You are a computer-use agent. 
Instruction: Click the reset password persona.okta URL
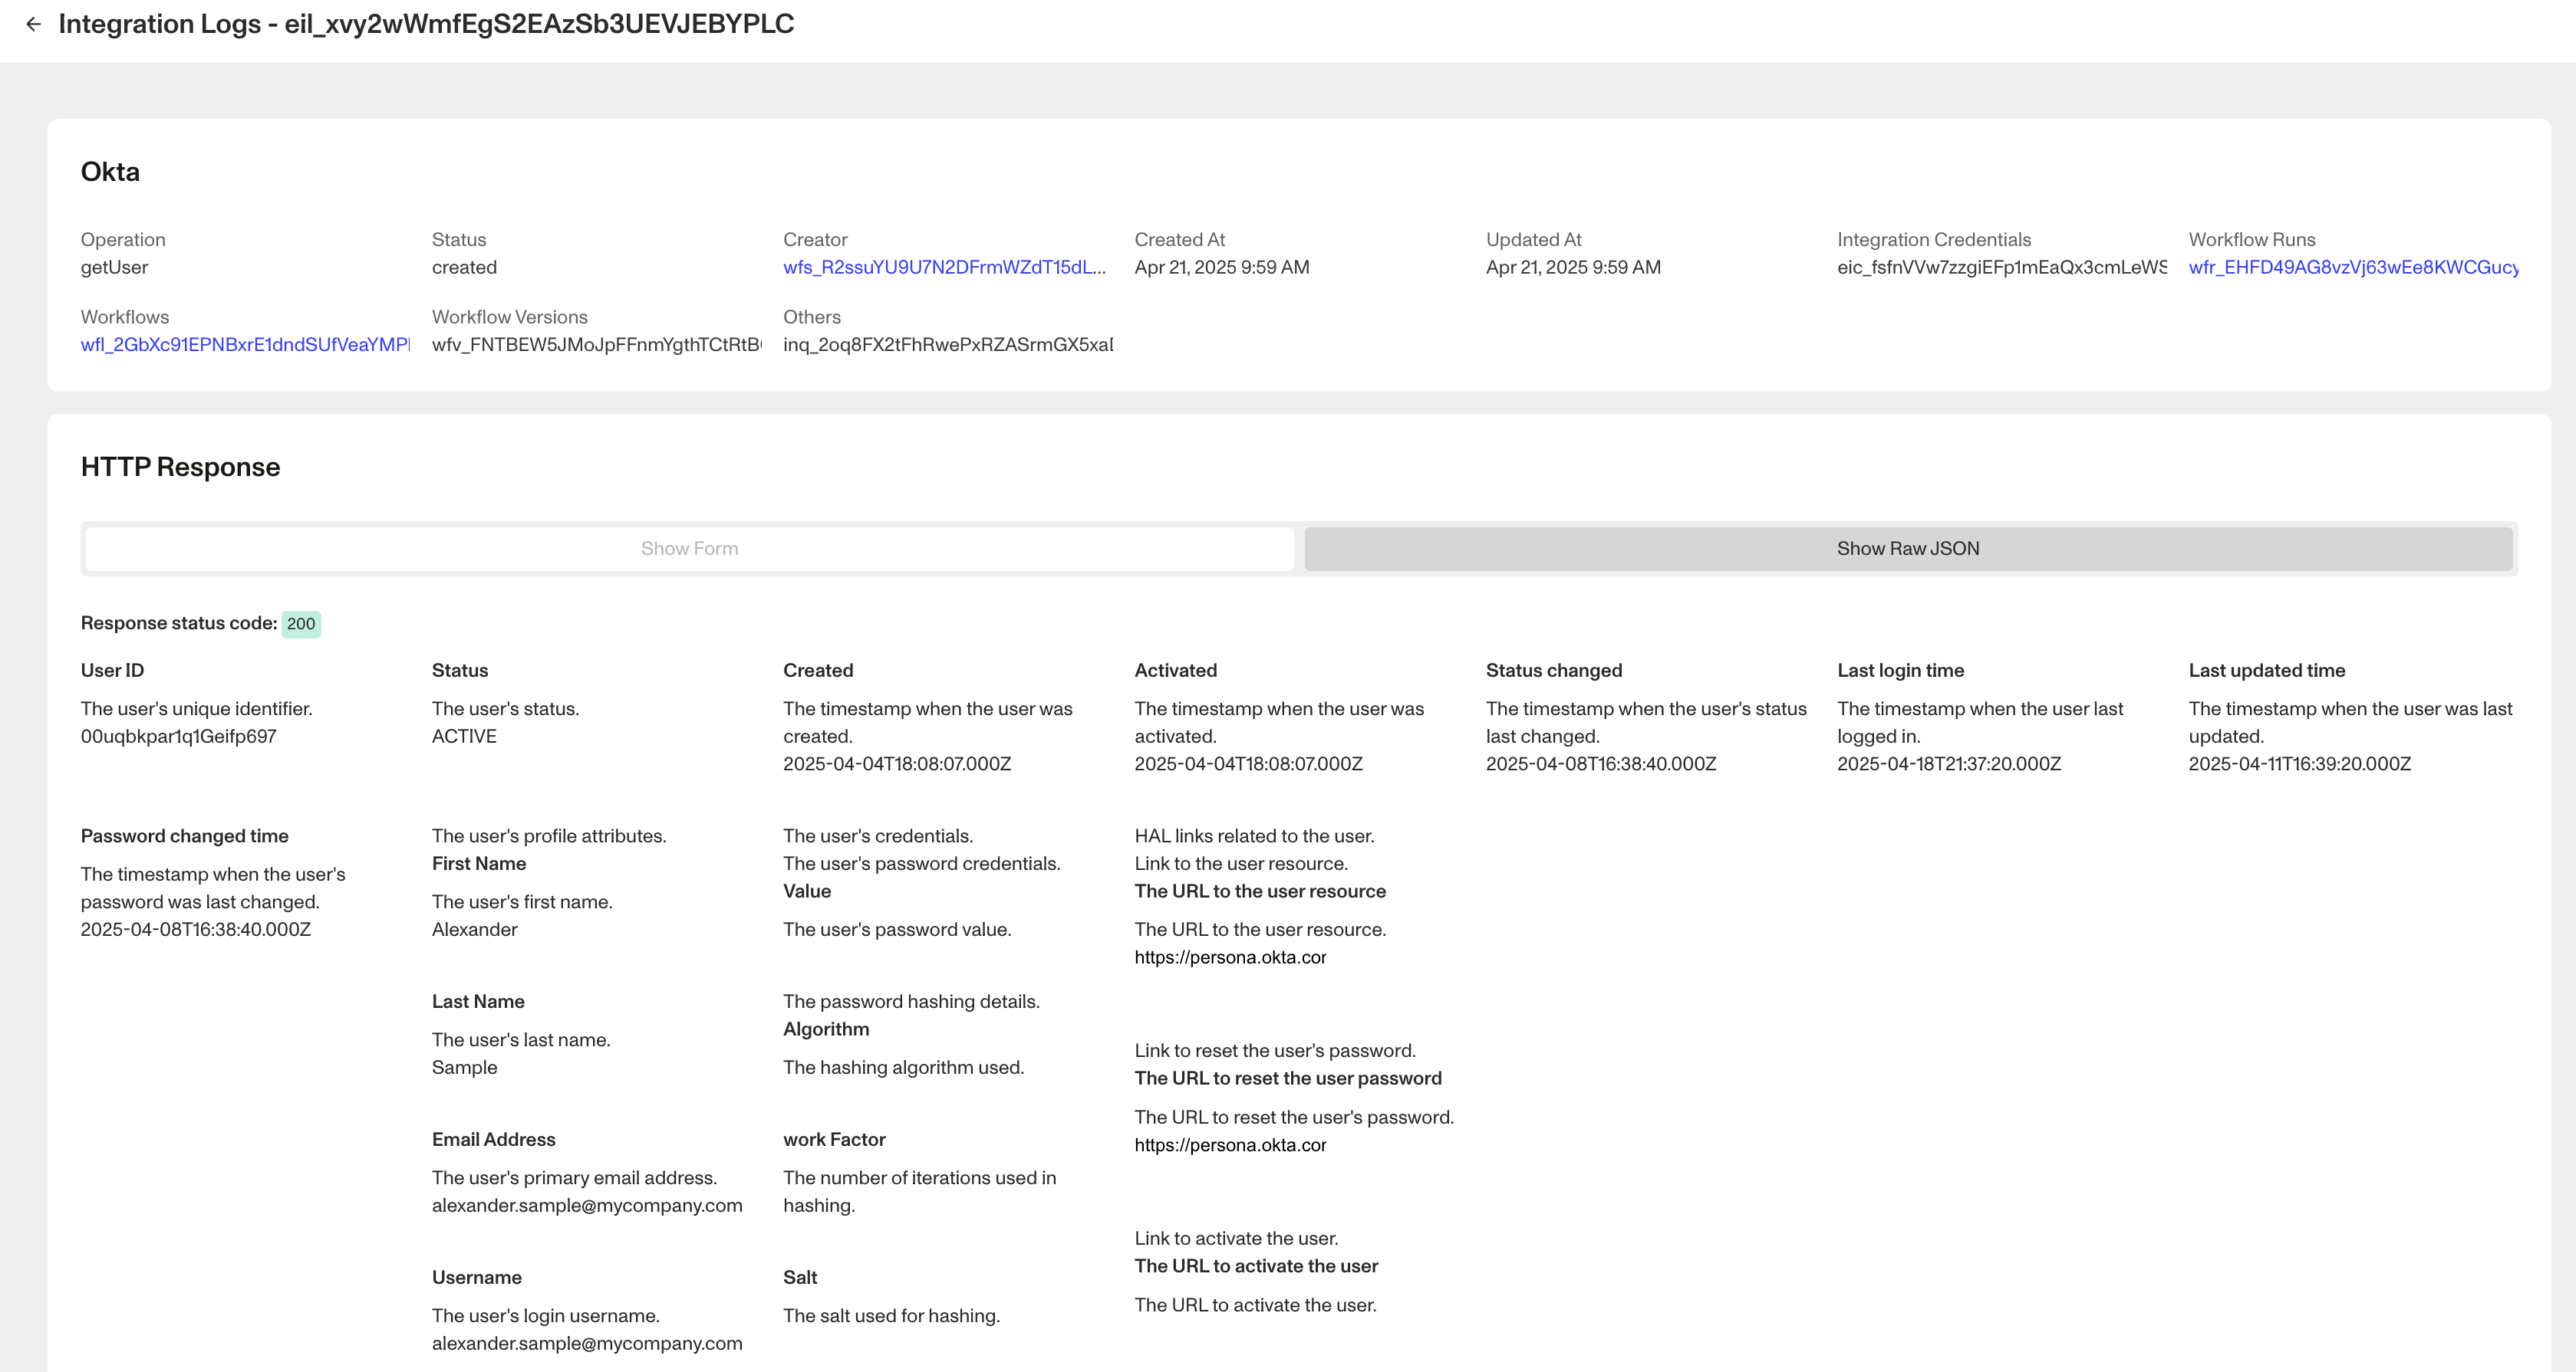point(1229,1145)
